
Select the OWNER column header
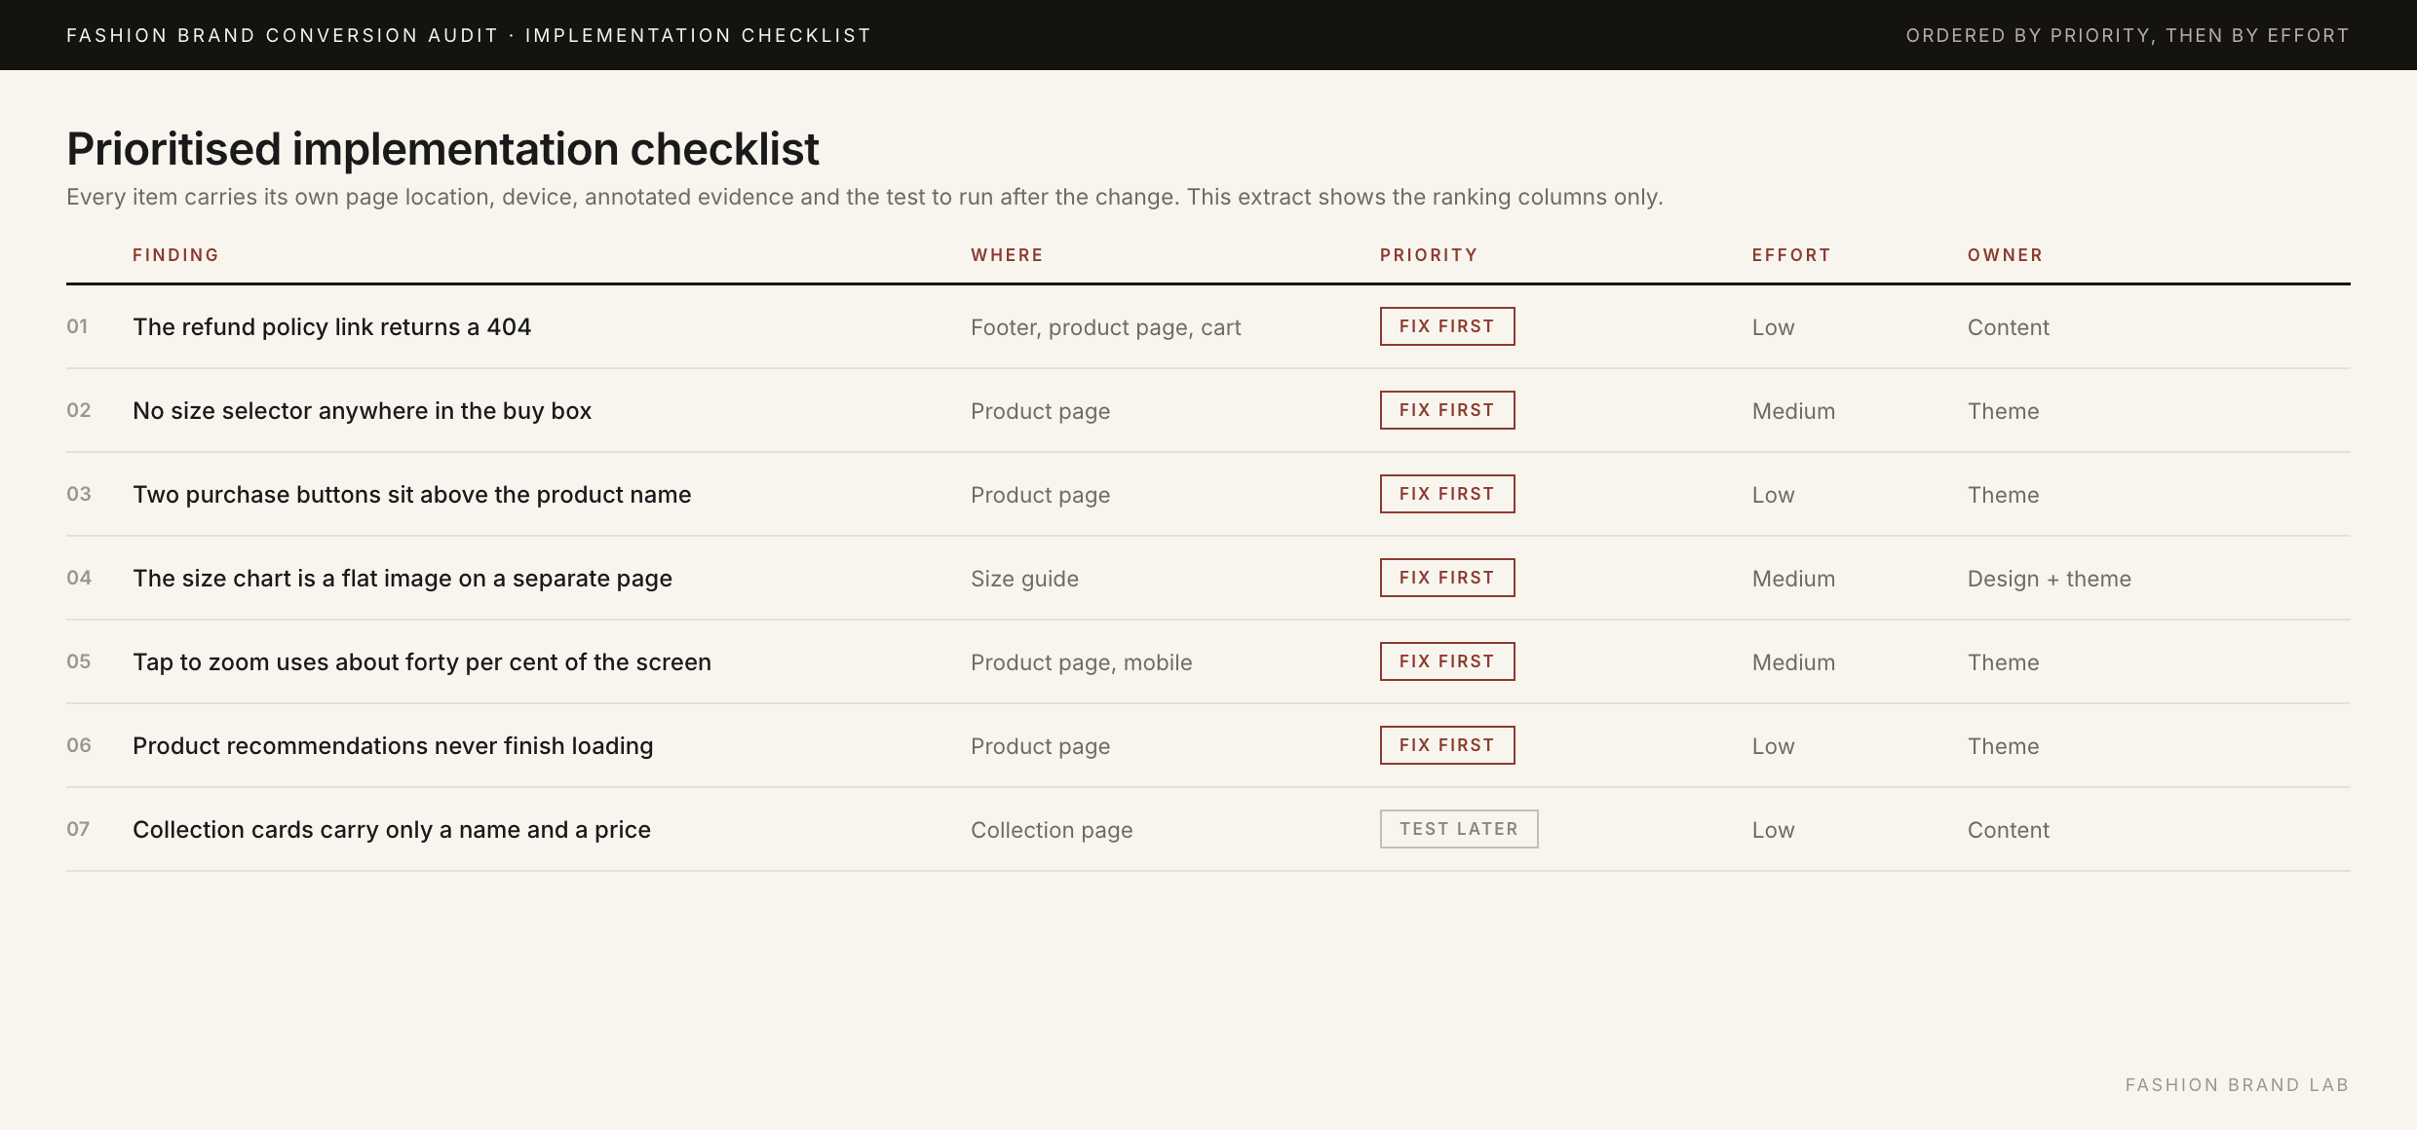[2005, 255]
